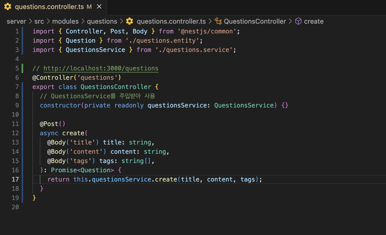Viewport: 386px width, 235px height.
Task: Click the class symbol icon in breadcrumb
Action: (218, 21)
